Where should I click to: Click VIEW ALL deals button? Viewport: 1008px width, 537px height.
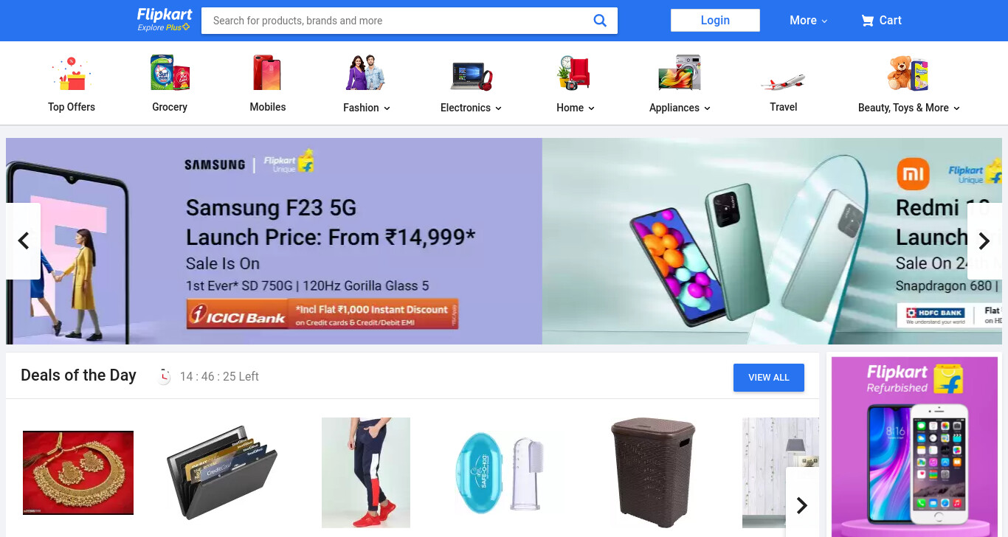pos(769,378)
